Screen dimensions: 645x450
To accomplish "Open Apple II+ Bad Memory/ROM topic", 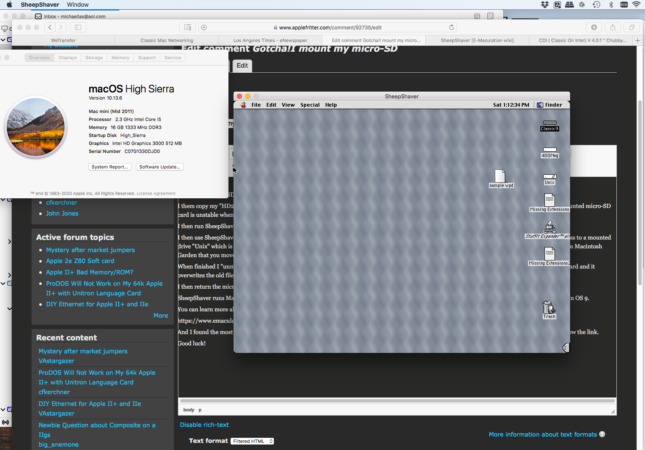I will (90, 272).
